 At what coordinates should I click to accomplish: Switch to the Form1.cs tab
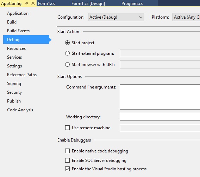pyautogui.click(x=46, y=4)
